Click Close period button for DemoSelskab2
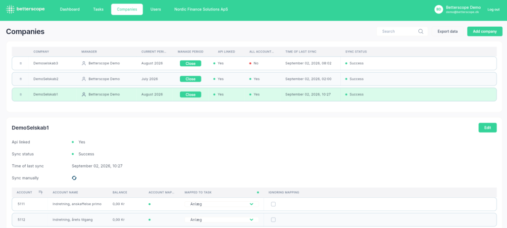Screen dimensions: 507x228 tap(191, 79)
